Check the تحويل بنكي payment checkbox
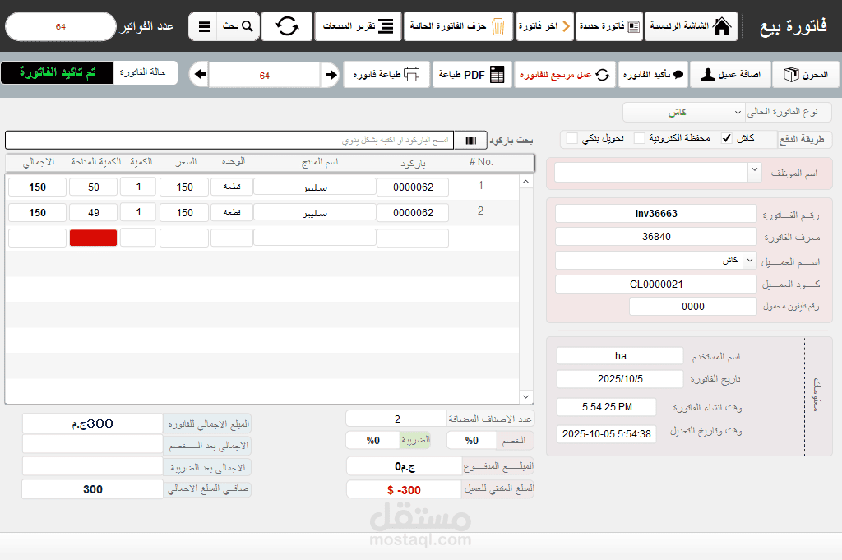 point(572,138)
